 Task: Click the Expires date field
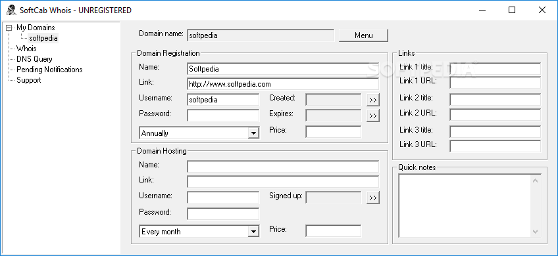[334, 116]
